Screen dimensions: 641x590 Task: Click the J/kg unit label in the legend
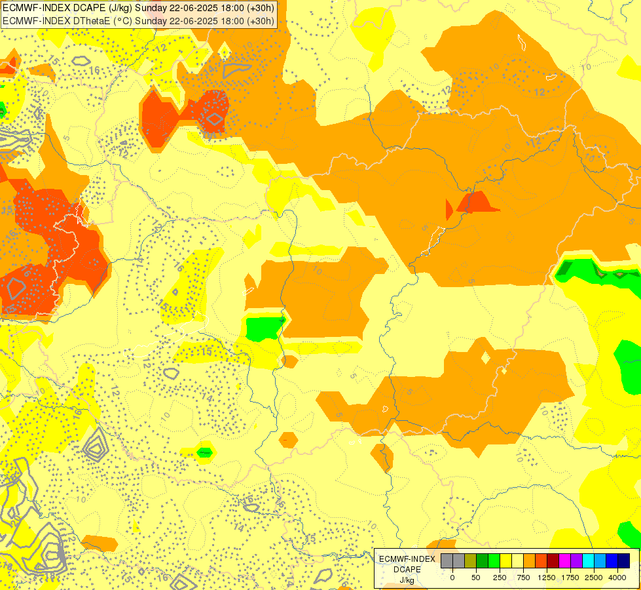[x=407, y=580]
